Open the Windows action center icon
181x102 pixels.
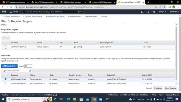pyautogui.click(x=176, y=99)
